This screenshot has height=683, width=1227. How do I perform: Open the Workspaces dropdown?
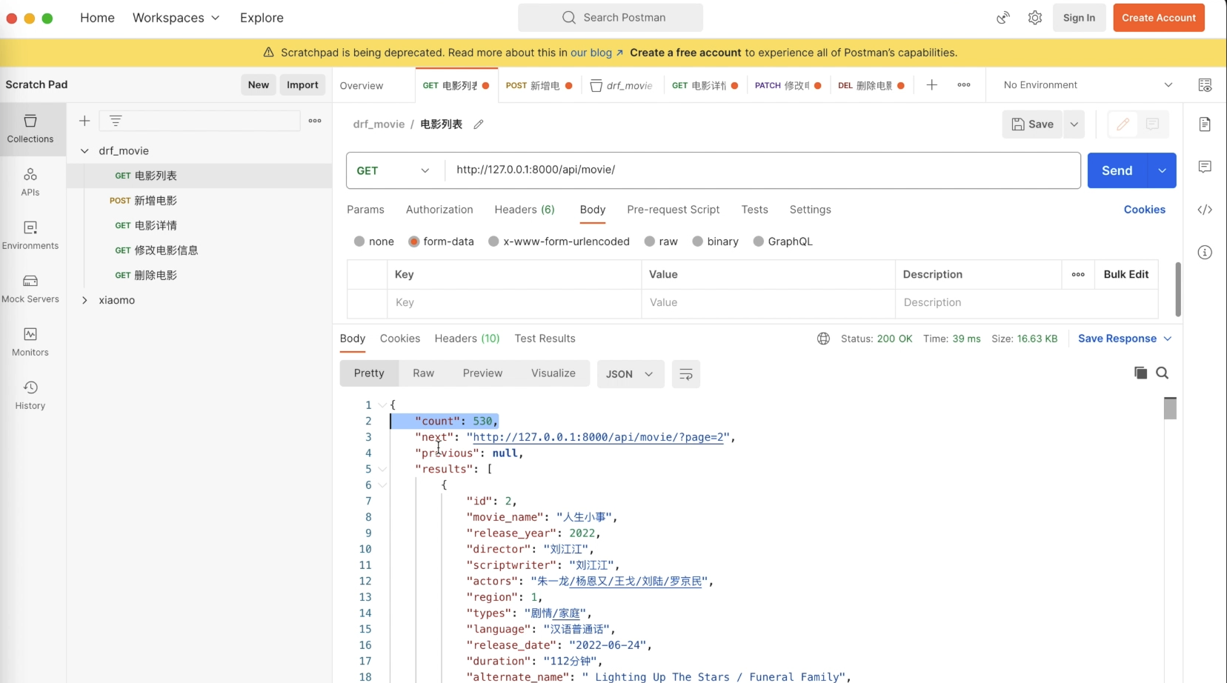[176, 18]
